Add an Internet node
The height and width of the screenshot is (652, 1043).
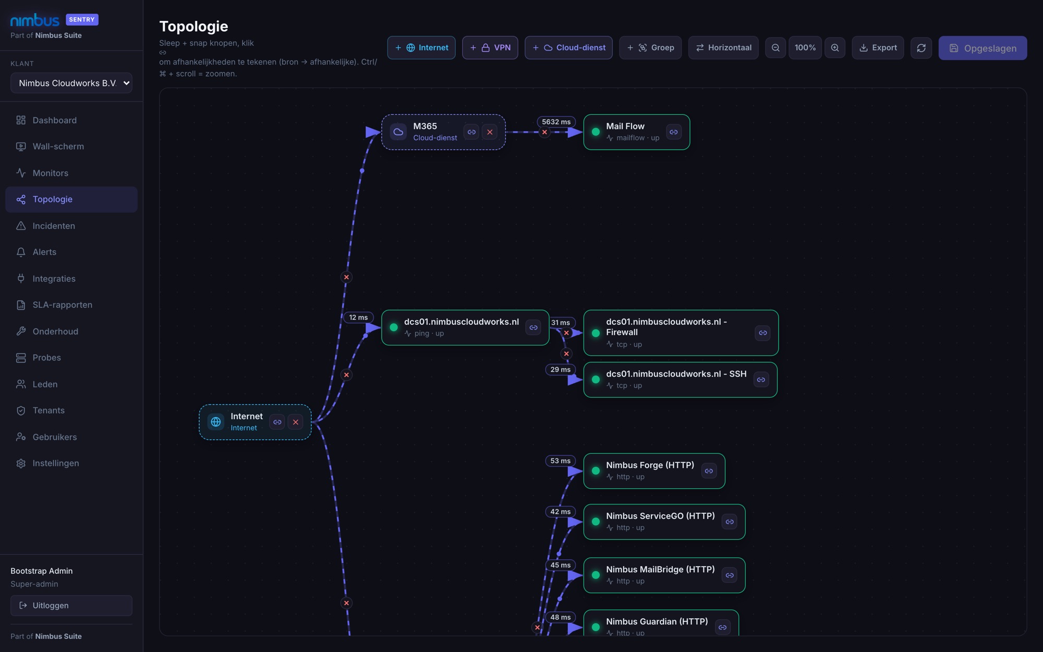421,47
